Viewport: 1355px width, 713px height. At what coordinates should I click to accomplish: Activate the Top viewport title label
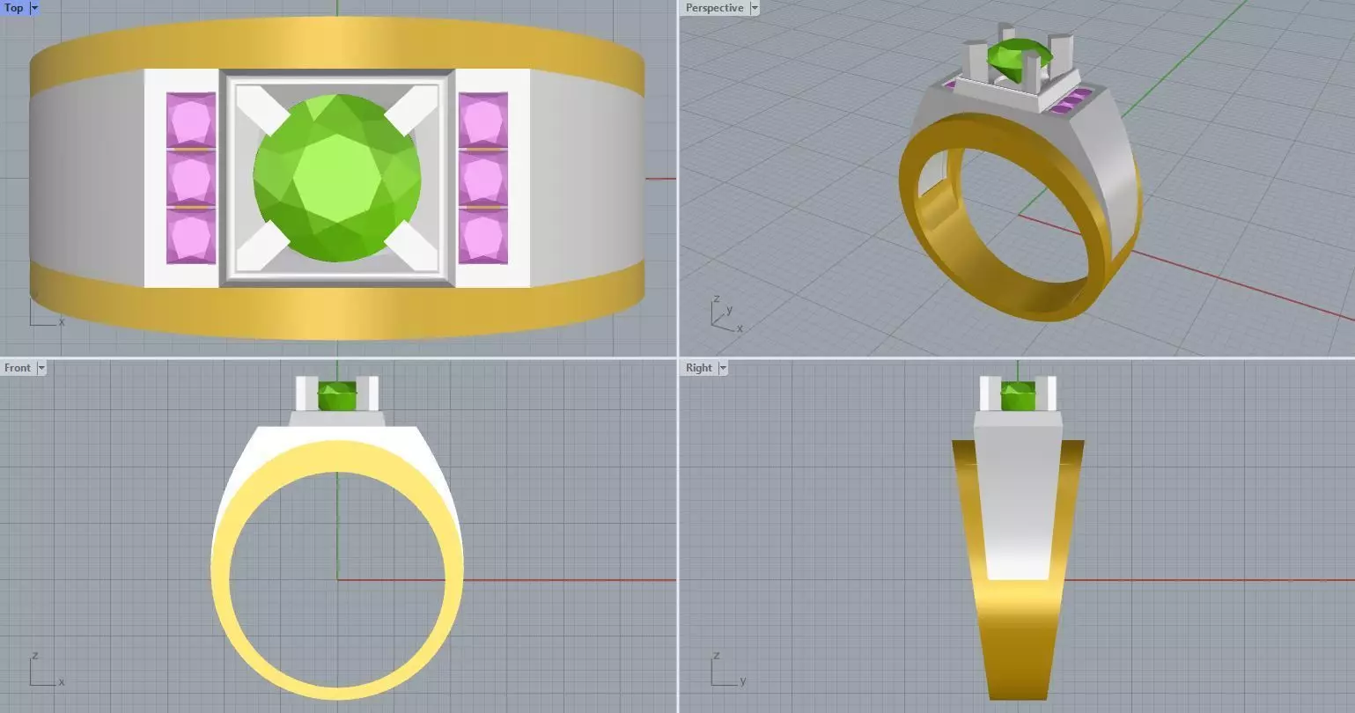coord(14,8)
